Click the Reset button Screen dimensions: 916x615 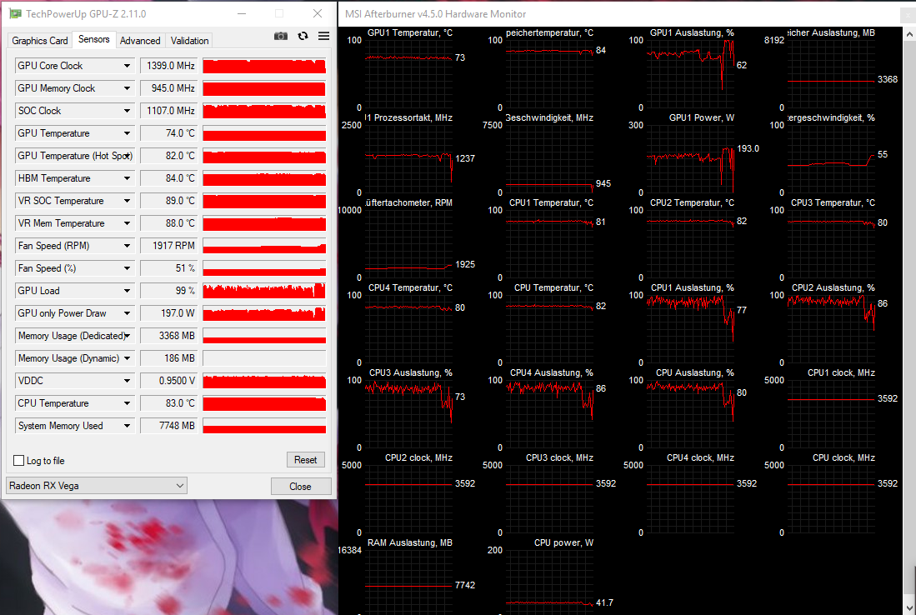click(x=306, y=460)
